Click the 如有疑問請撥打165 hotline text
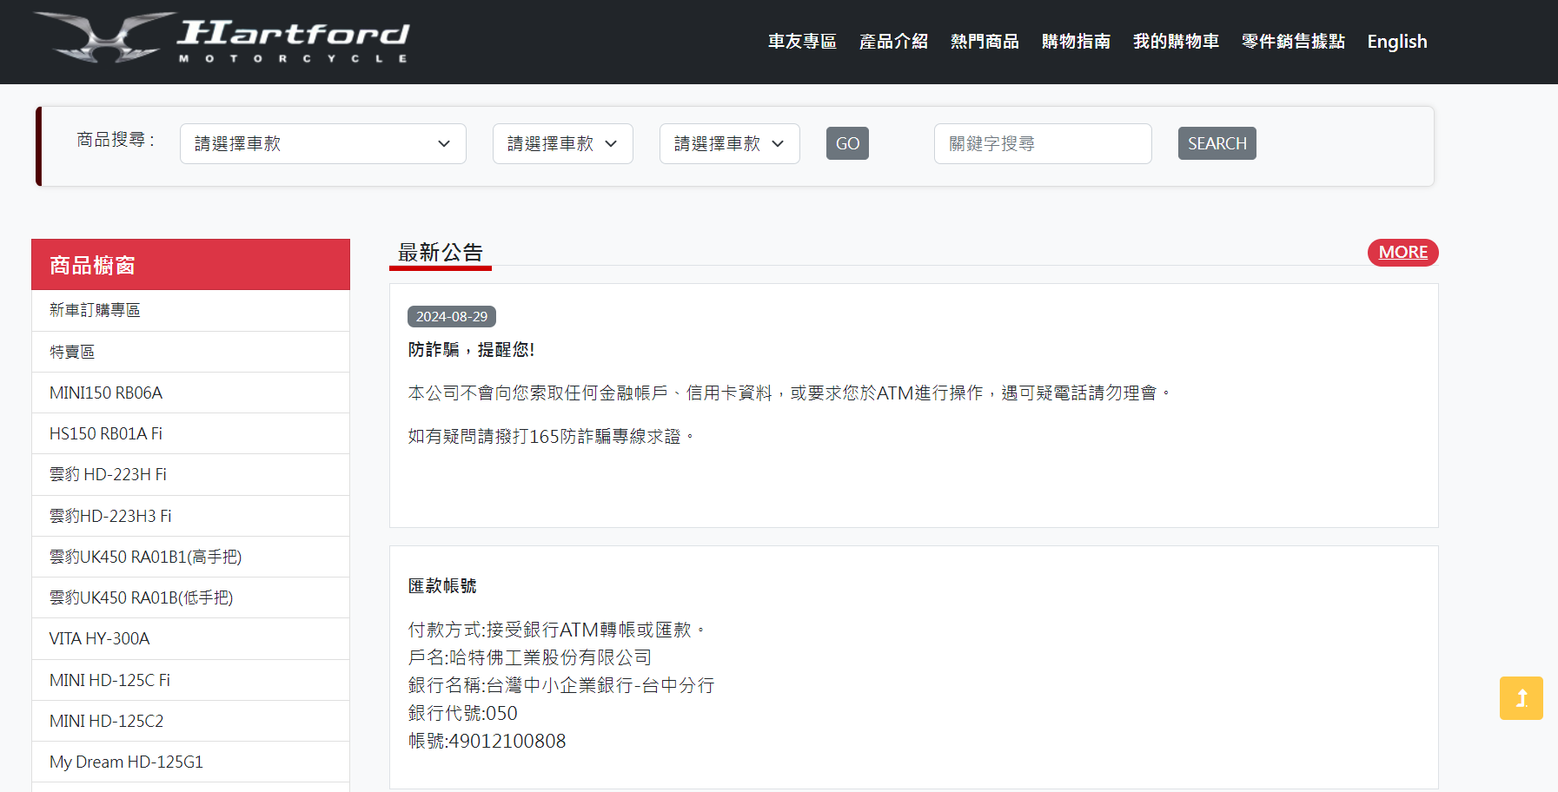1558x792 pixels. click(x=551, y=436)
